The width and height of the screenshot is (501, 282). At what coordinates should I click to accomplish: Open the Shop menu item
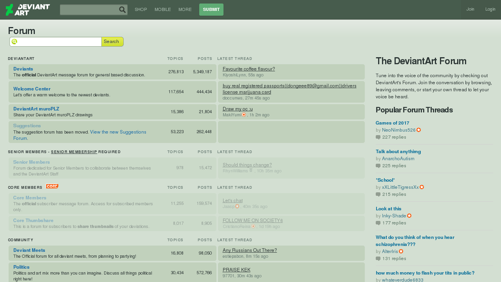tap(141, 9)
